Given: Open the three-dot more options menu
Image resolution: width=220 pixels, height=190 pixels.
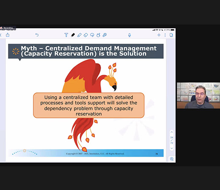Looking at the screenshot, I should (165, 35).
